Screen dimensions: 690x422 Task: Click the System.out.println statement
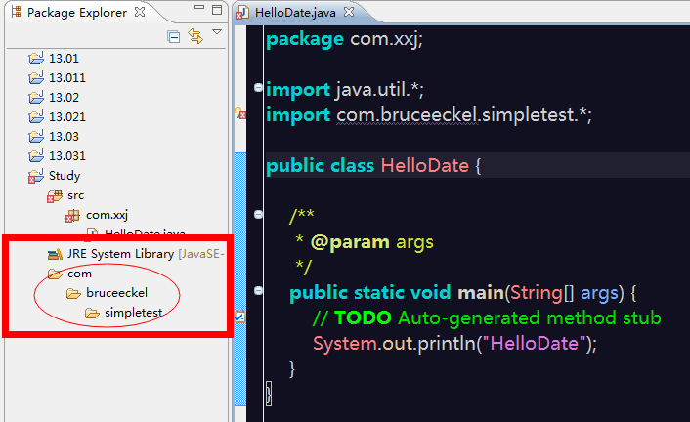(455, 344)
